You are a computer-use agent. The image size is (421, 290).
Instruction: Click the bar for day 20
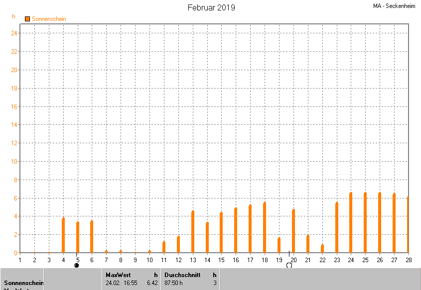tap(293, 231)
